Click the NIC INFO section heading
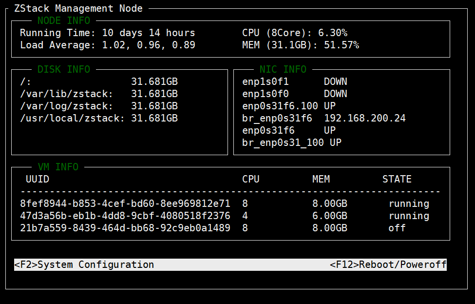The width and height of the screenshot is (475, 304). coord(283,69)
